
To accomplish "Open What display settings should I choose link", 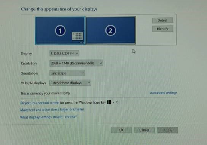I will tap(48, 117).
